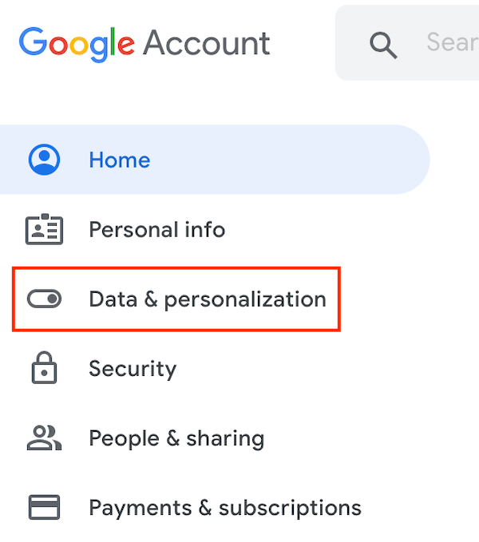Click the word "subscriptions" in sidebar
The width and height of the screenshot is (479, 542).
tap(290, 508)
